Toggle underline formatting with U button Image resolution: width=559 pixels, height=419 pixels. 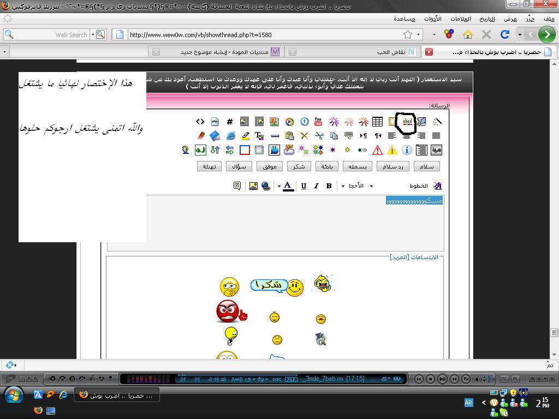pyautogui.click(x=304, y=186)
